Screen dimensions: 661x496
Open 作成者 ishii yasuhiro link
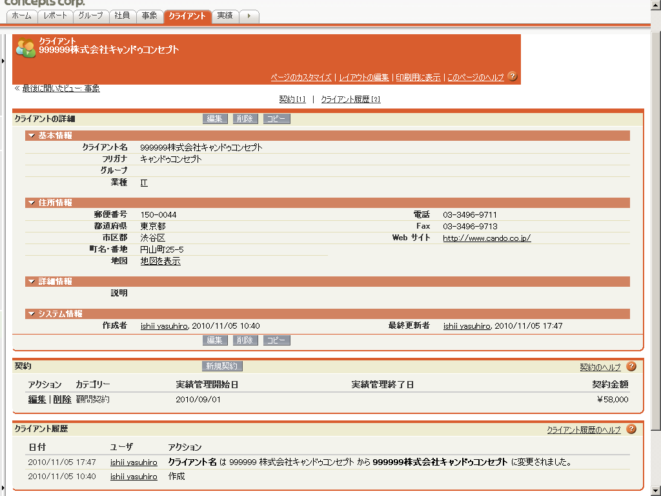click(x=163, y=326)
